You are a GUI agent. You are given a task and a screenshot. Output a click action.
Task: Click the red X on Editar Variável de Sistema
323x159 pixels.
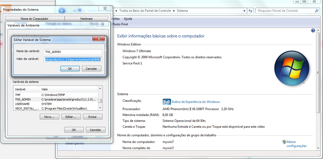click(x=99, y=38)
